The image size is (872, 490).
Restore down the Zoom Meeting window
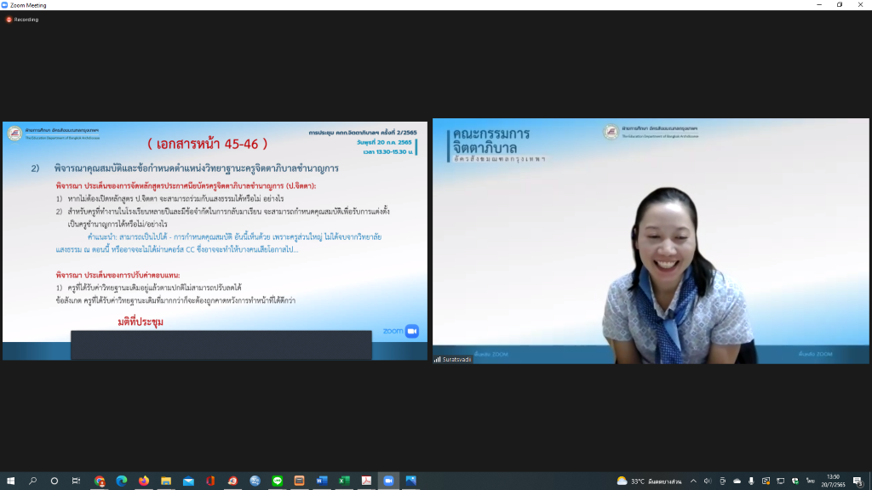click(840, 5)
